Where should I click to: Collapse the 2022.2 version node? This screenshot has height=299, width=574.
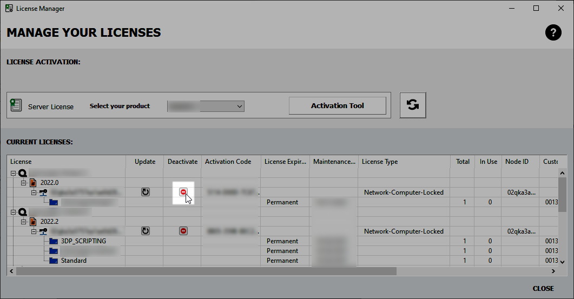tap(23, 222)
